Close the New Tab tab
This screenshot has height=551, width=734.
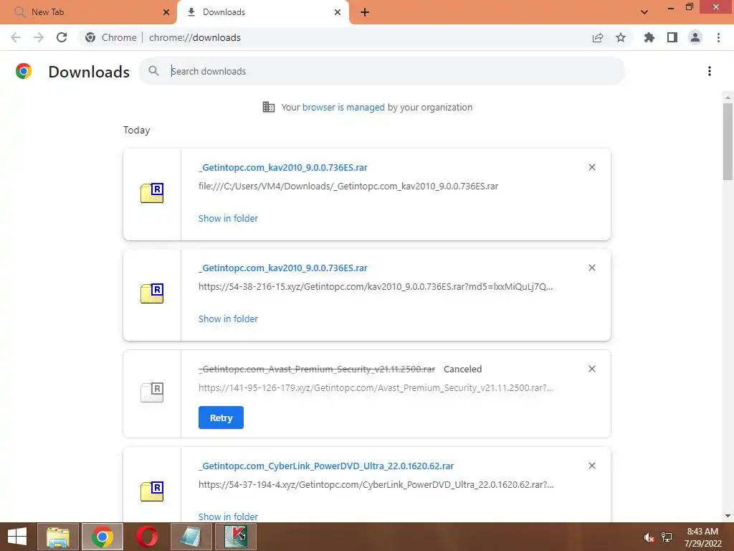(166, 12)
